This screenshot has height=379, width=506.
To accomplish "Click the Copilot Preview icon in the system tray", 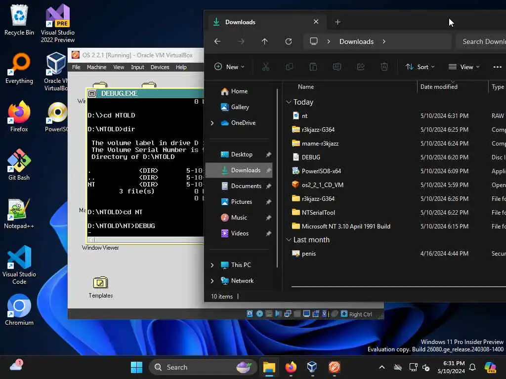I will 490,367.
